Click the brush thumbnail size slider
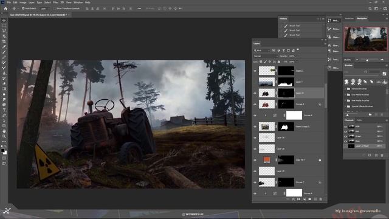The width and height of the screenshot is (389, 219). coord(347,115)
